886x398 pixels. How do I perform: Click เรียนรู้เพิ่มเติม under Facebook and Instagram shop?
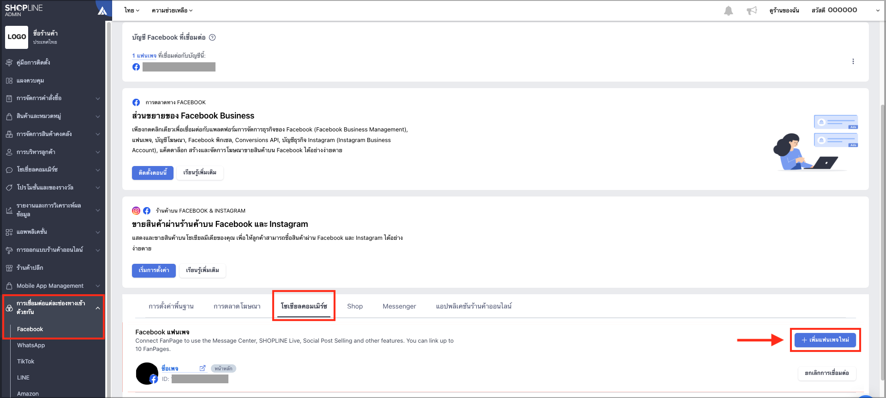click(x=203, y=270)
